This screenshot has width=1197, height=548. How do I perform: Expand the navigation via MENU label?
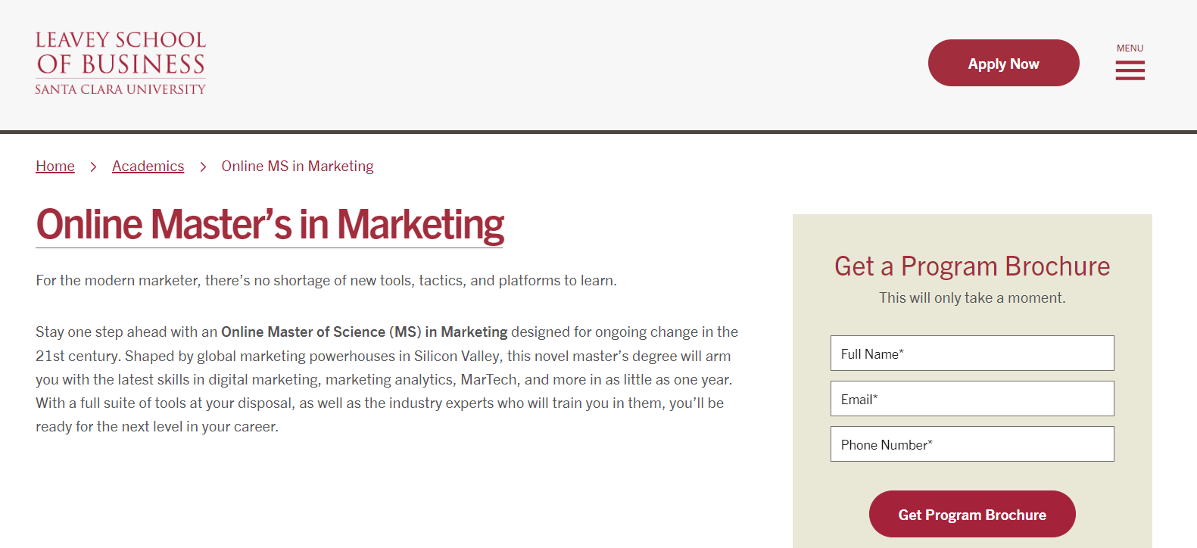pyautogui.click(x=1130, y=48)
